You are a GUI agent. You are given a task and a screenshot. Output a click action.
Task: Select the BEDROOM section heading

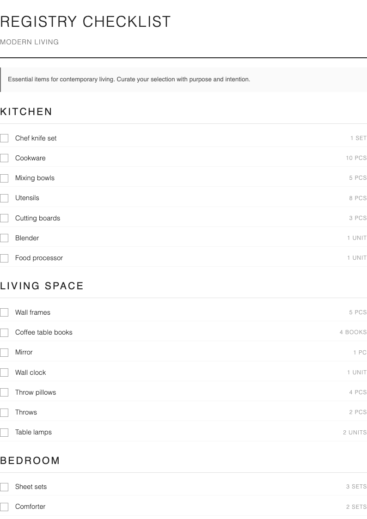tap(30, 460)
